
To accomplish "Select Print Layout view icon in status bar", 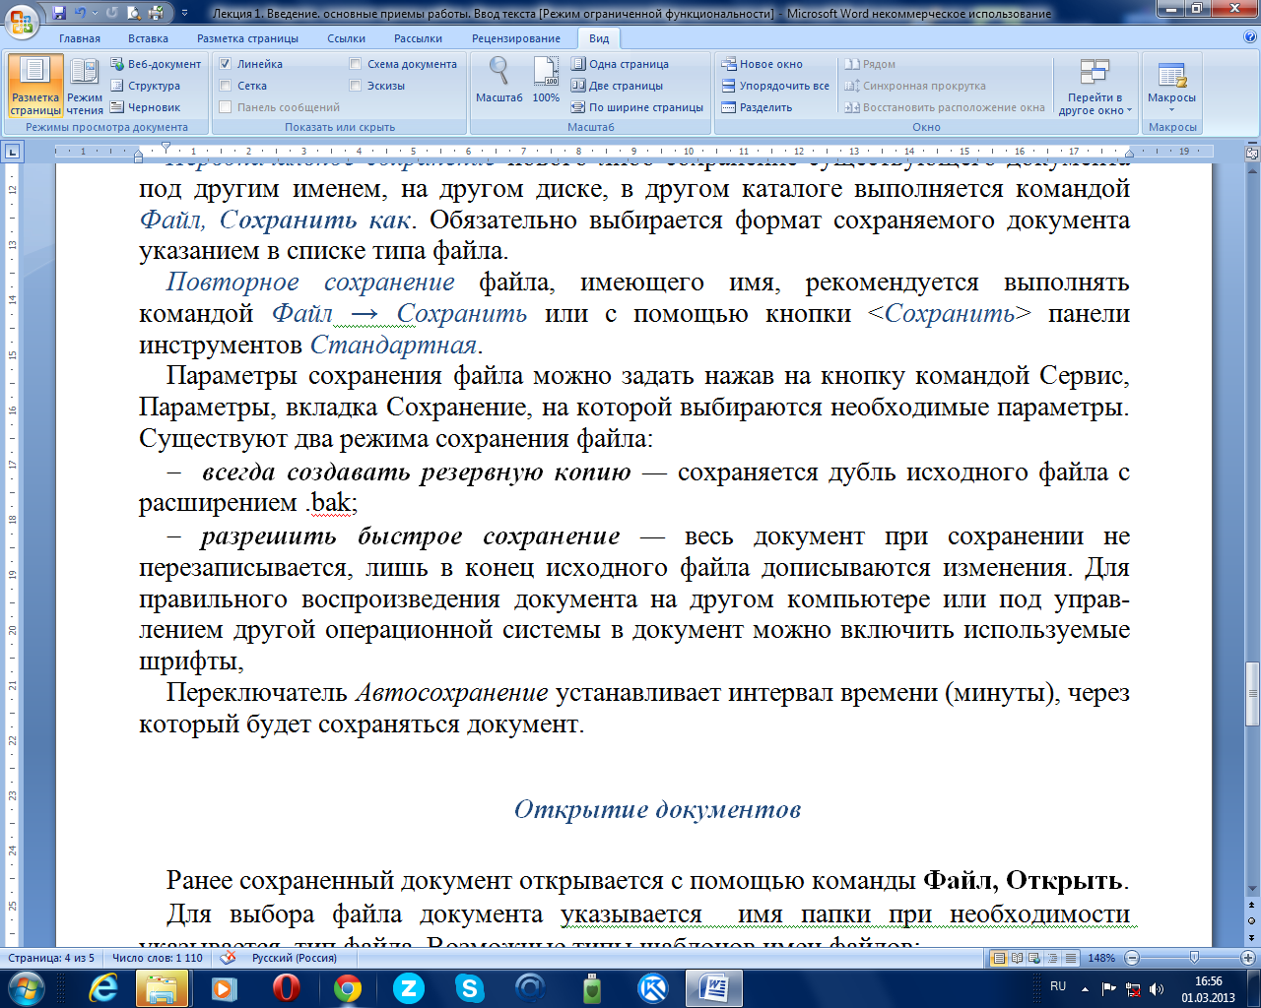I will click(999, 958).
